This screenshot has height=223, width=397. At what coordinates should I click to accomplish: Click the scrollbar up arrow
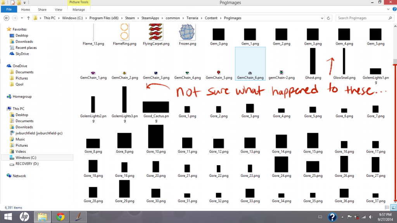395,26
